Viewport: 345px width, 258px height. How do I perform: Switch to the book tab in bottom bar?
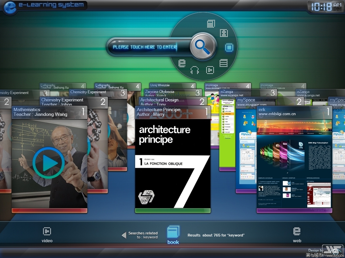(173, 234)
